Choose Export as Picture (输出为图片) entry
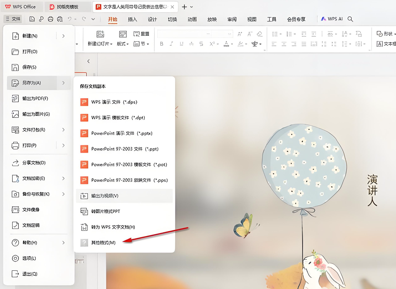This screenshot has height=289, width=396. click(x=36, y=114)
